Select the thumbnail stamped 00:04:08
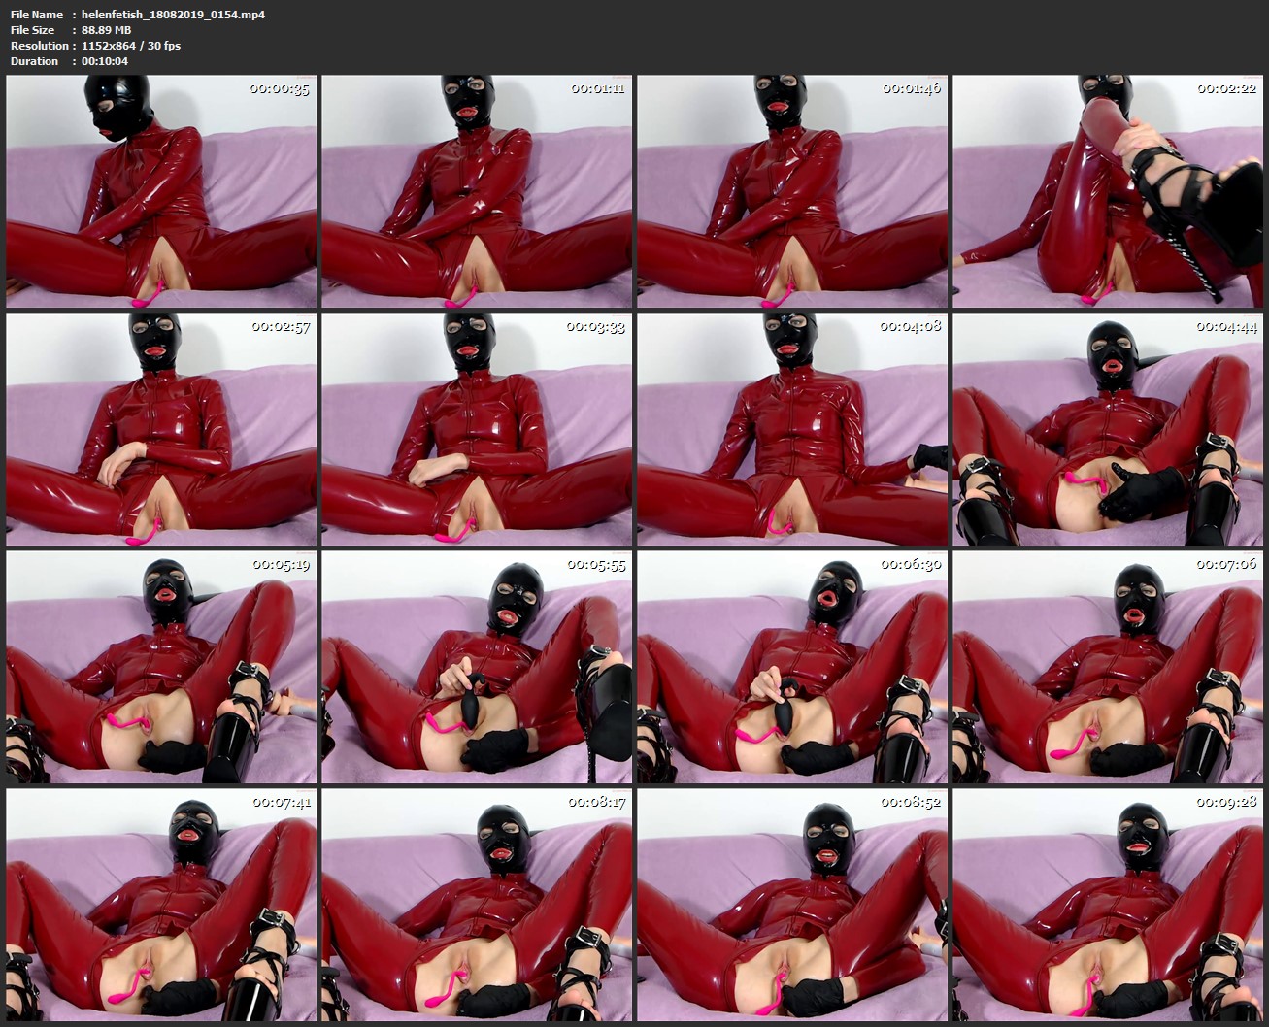1269x1027 pixels. [792, 429]
